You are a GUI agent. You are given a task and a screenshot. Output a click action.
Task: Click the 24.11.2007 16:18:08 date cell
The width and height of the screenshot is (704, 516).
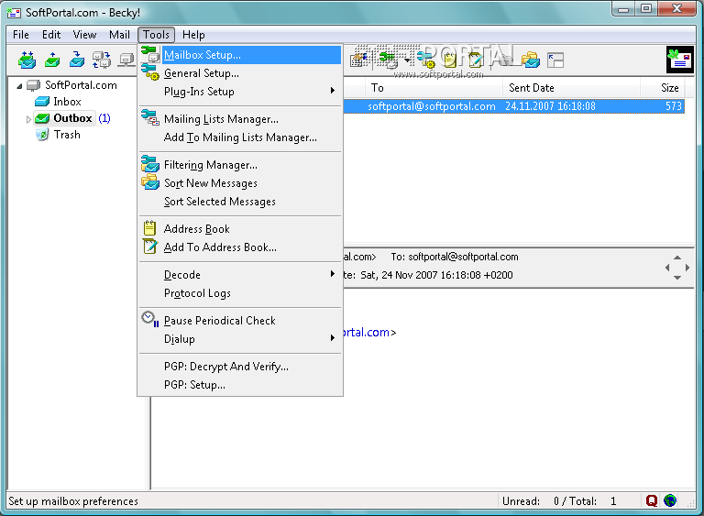point(550,106)
